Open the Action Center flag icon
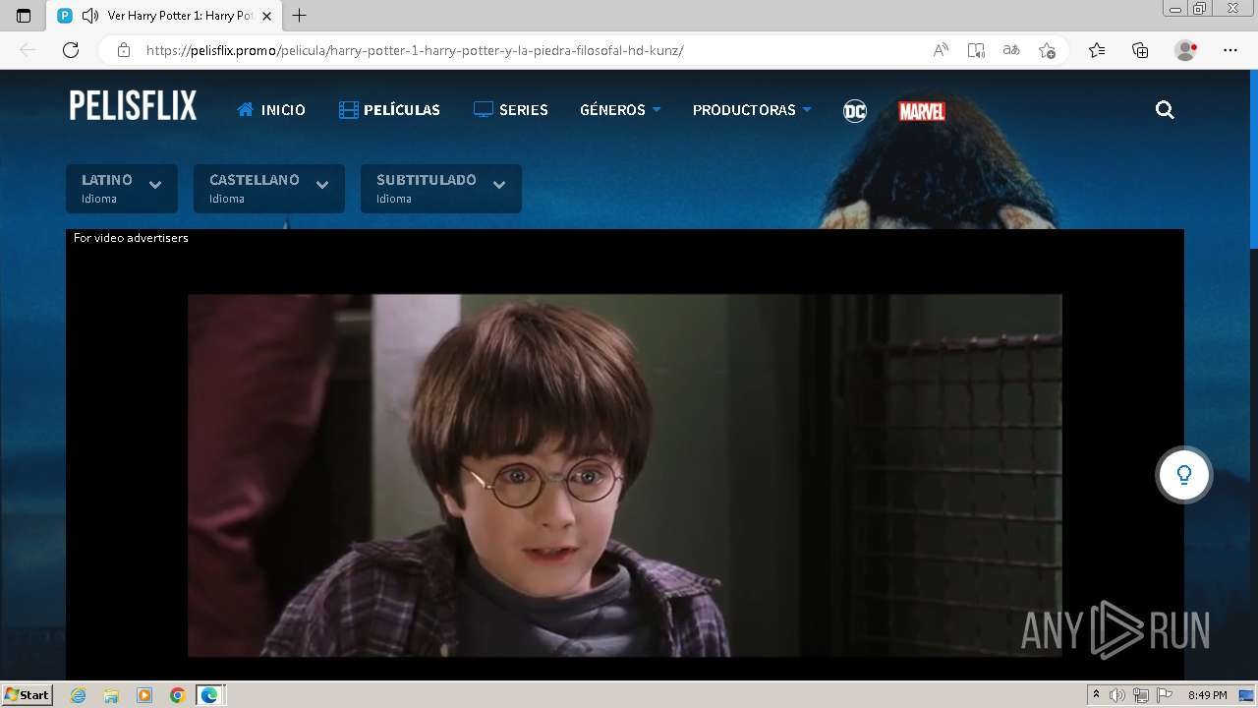This screenshot has height=708, width=1258. tap(1164, 695)
